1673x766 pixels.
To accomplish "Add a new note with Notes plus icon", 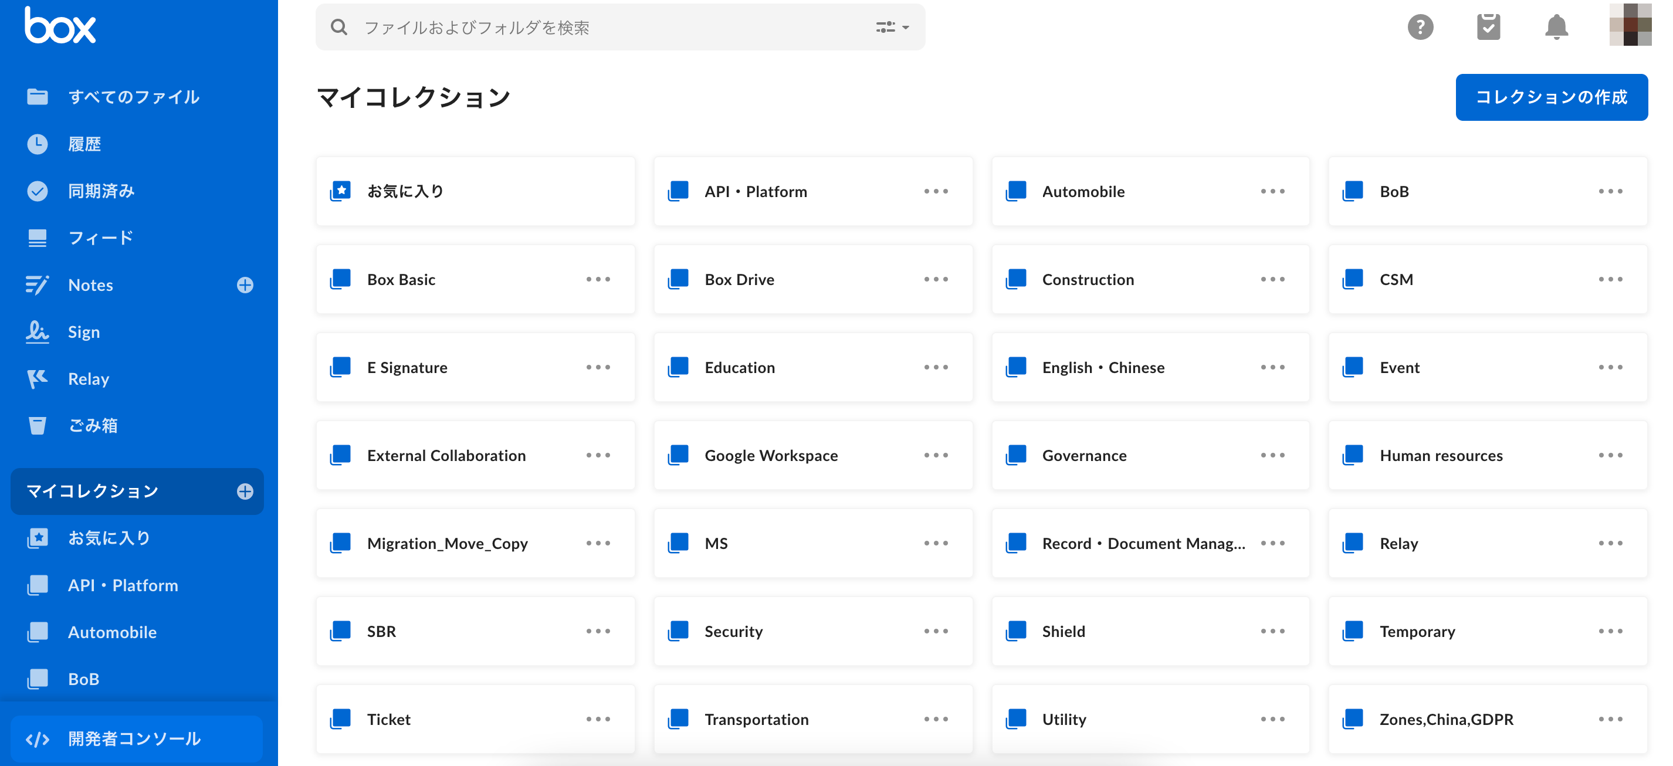I will (245, 285).
